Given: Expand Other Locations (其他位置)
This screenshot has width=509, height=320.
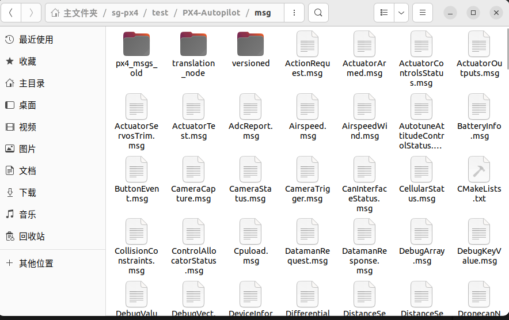Looking at the screenshot, I should click(x=52, y=263).
